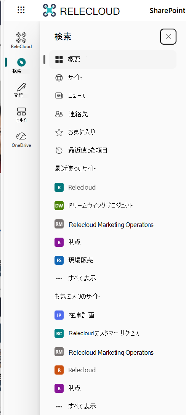Image resolution: width=186 pixels, height=415 pixels.
Task: Open OneDrive cloud icon in the app bar
Action: [21, 136]
